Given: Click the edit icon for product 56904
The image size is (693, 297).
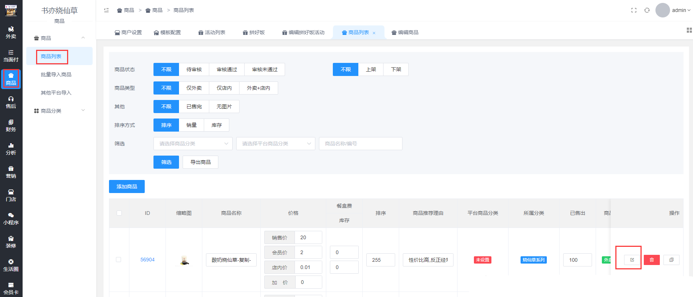Looking at the screenshot, I should pos(632,260).
